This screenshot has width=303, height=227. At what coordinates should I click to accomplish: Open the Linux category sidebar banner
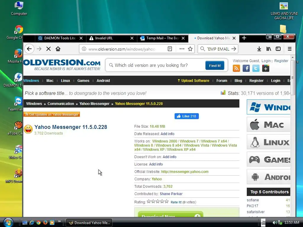268,142
